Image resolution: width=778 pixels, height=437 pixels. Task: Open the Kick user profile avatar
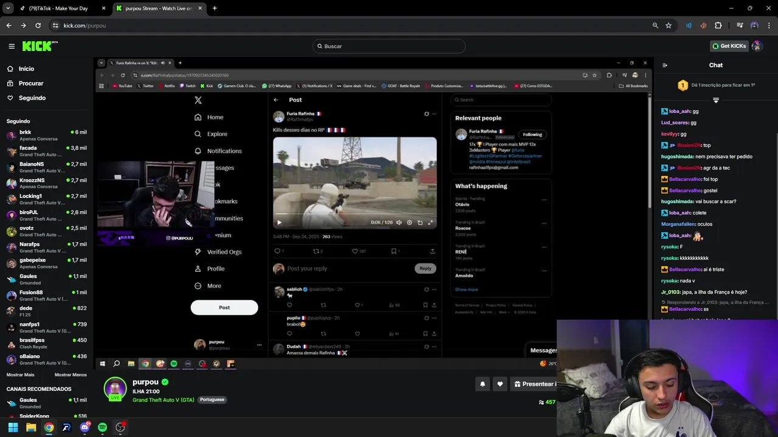[757, 46]
